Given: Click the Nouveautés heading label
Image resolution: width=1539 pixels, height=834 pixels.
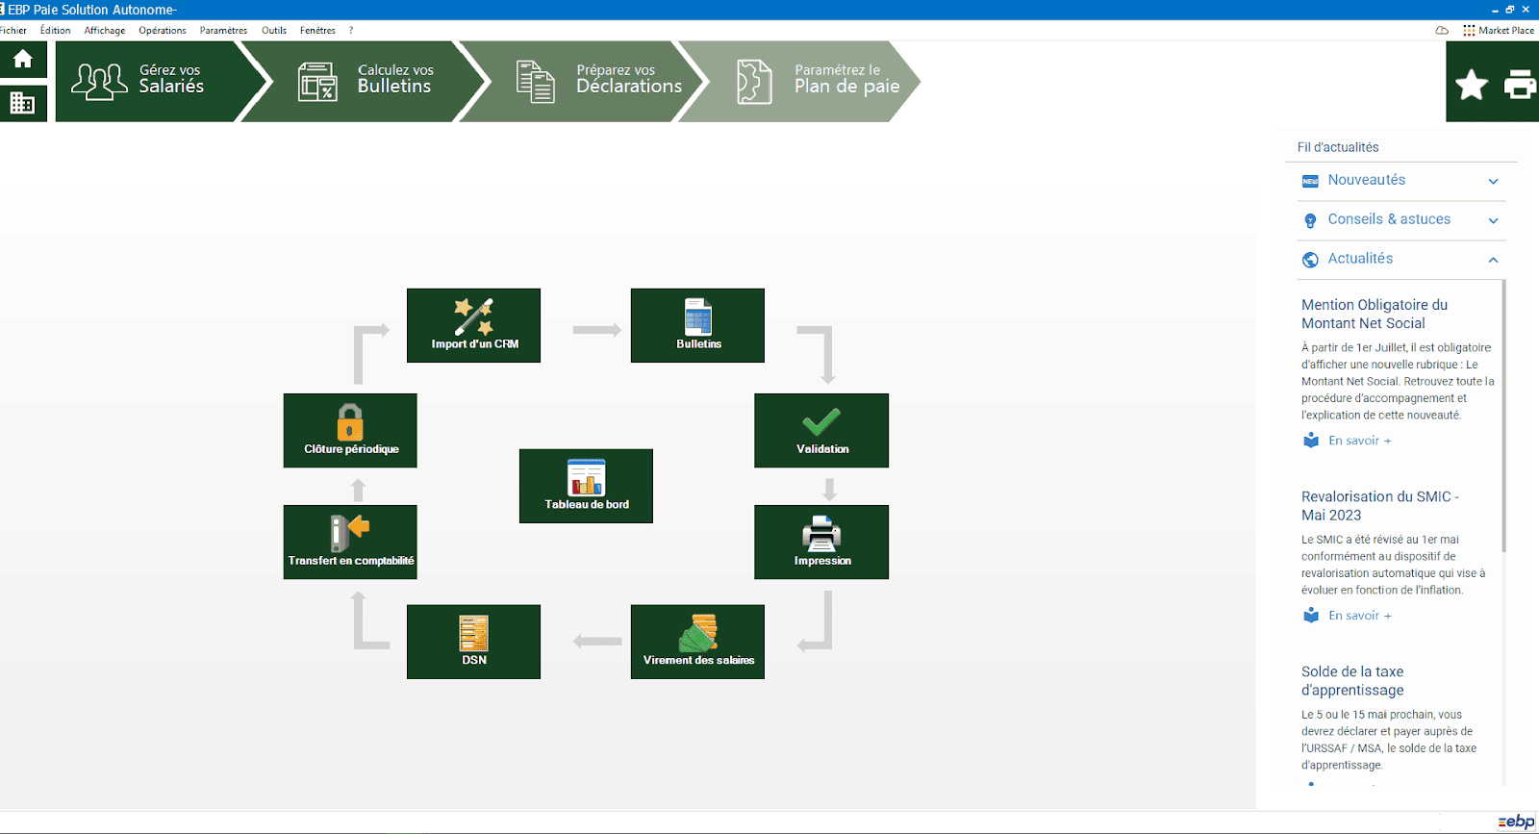Looking at the screenshot, I should tap(1366, 180).
